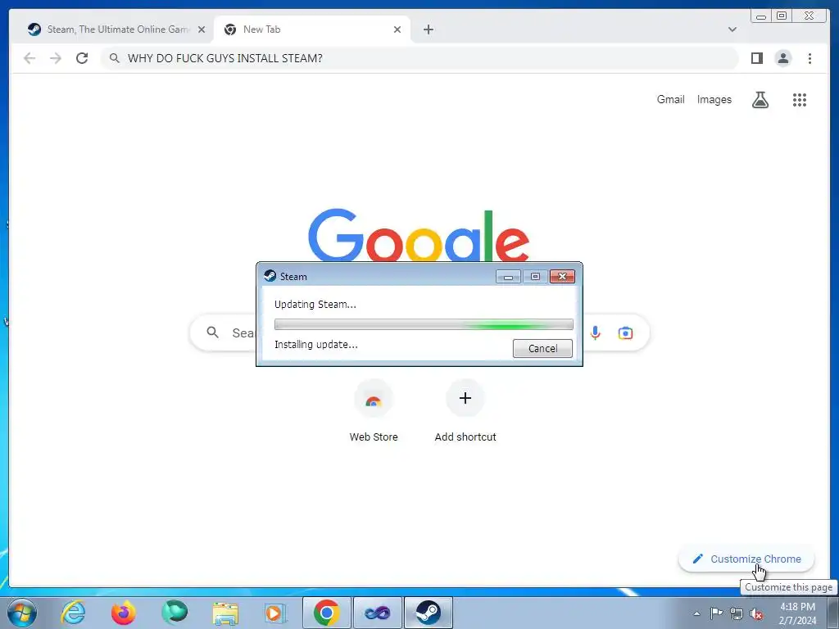Switch to Chrome via taskbar icon
839x629 pixels.
[x=327, y=613]
